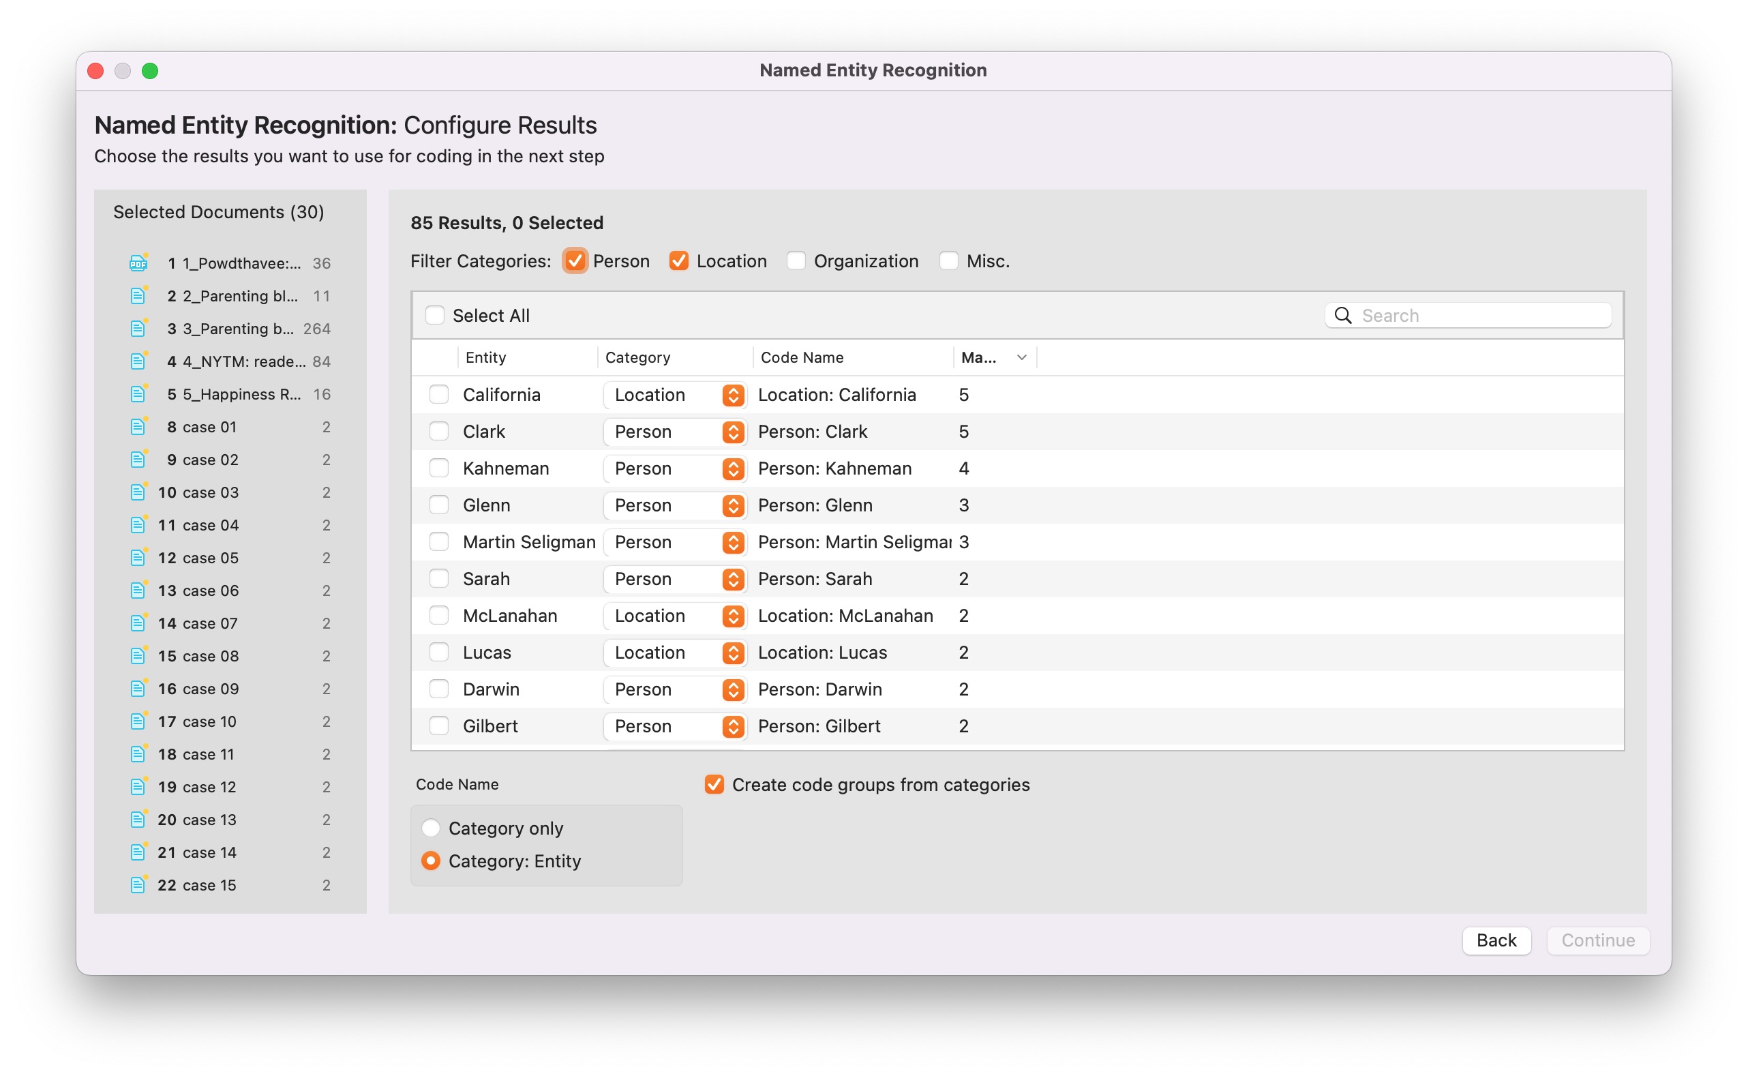
Task: Select the Category only radio option
Action: 430,828
